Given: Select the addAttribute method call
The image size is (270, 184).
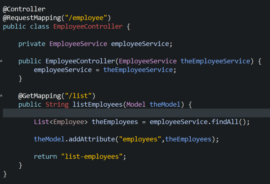Looking at the screenshot, I should click(92, 139).
